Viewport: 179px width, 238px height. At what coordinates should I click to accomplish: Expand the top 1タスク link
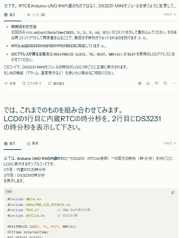(170, 14)
